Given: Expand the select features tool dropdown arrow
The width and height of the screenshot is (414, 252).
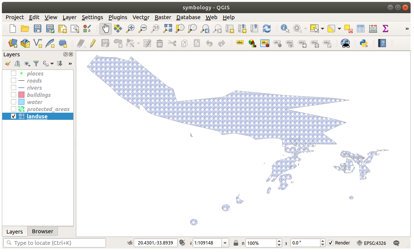Looking at the screenshot, I should [x=322, y=29].
